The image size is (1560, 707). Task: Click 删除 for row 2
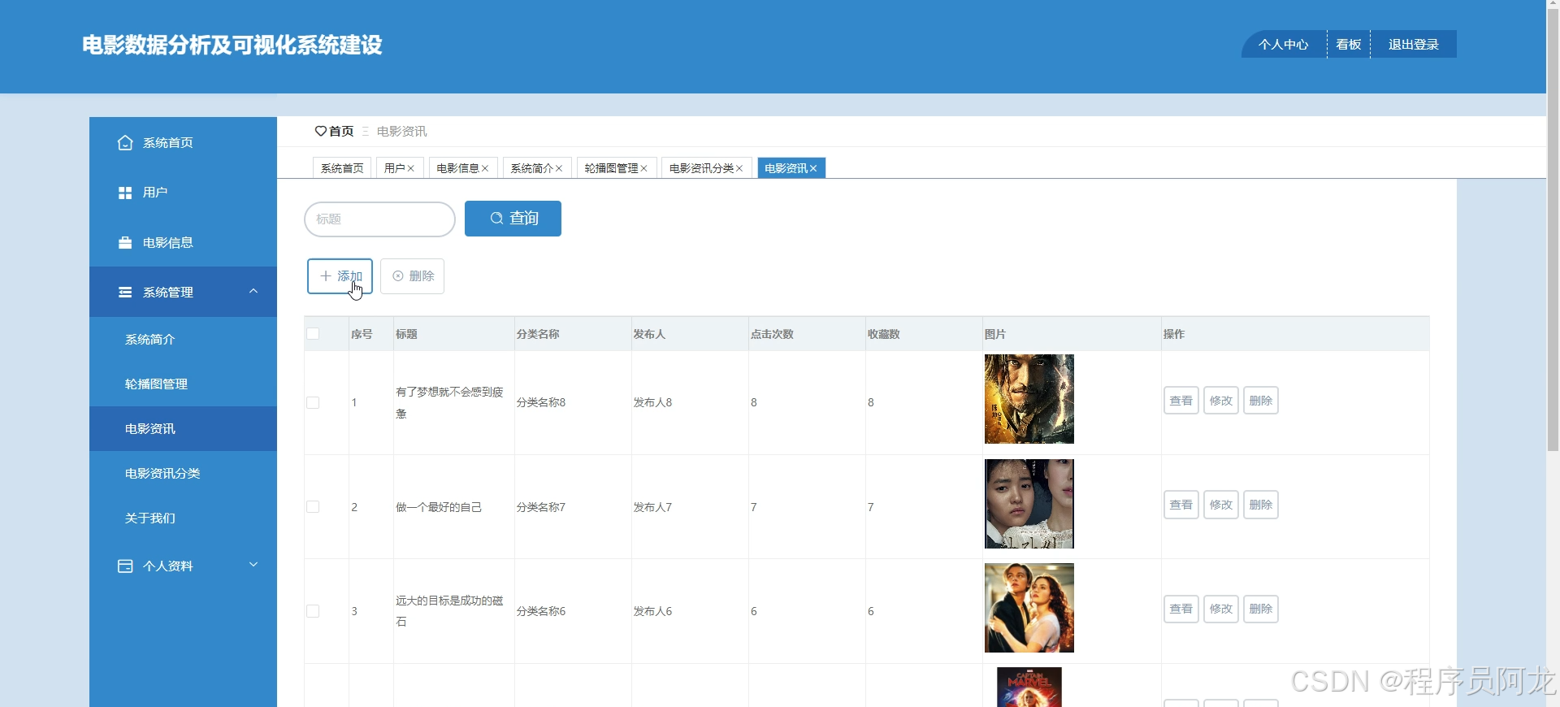1261,505
